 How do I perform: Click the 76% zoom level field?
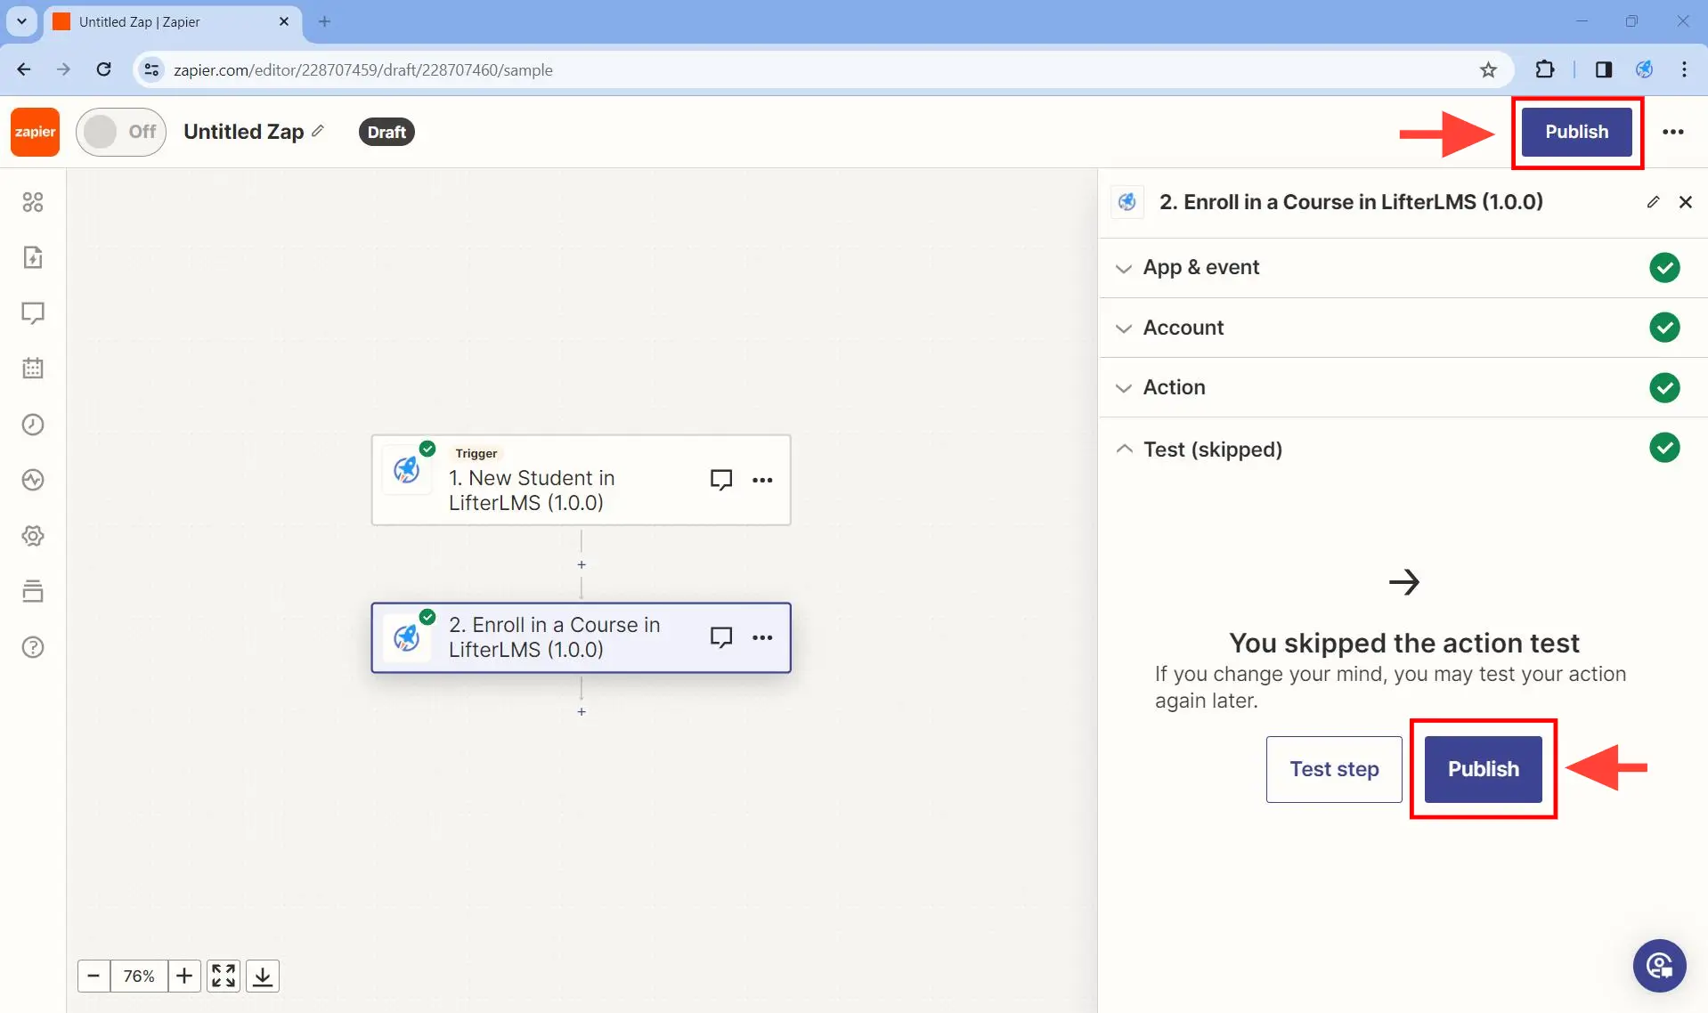pyautogui.click(x=139, y=976)
